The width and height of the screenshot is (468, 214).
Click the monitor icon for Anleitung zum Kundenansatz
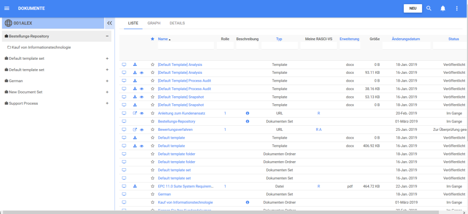[x=124, y=113]
